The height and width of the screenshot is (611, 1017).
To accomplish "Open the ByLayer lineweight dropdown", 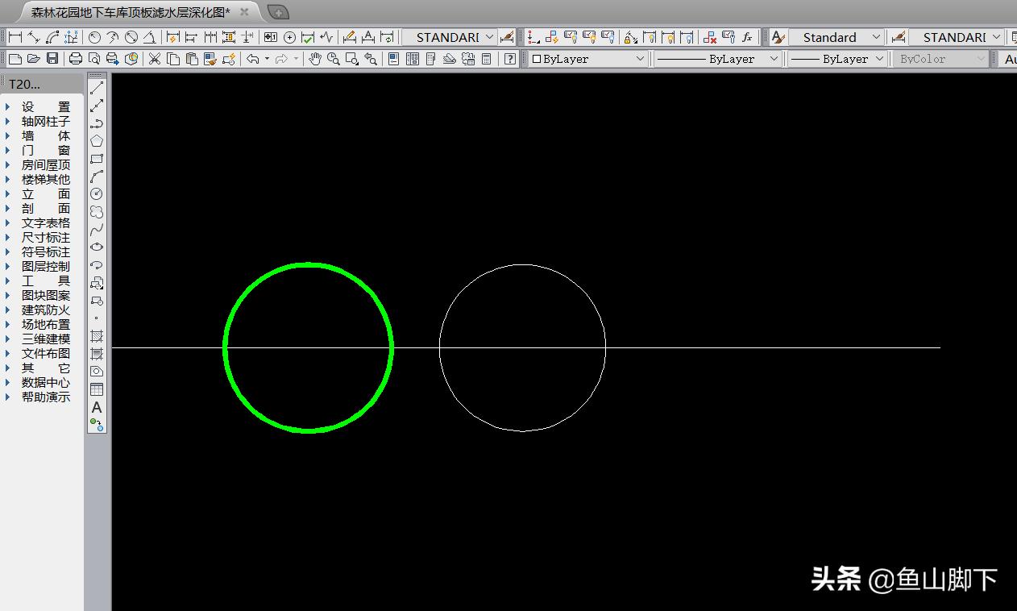I will pyautogui.click(x=837, y=59).
